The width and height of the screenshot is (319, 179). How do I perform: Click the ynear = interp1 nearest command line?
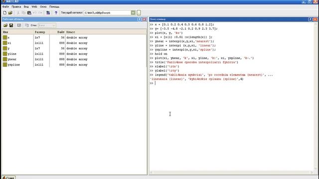tap(184, 41)
